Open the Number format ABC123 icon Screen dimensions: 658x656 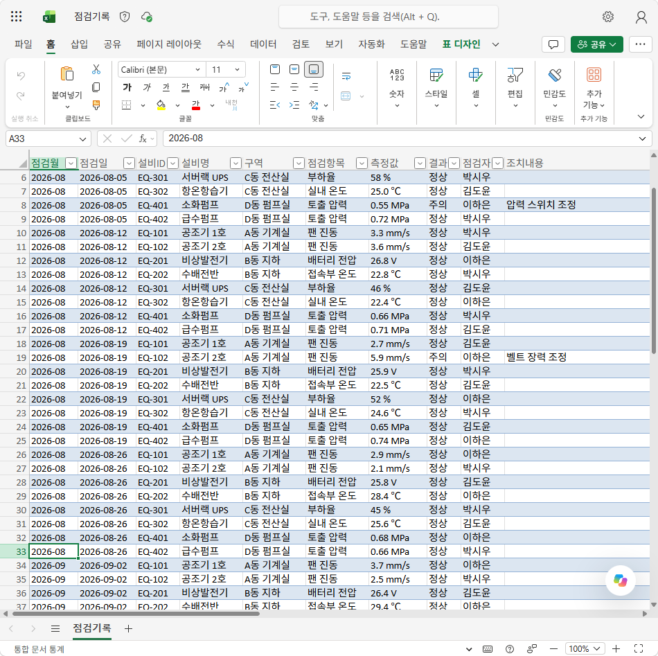pos(397,75)
